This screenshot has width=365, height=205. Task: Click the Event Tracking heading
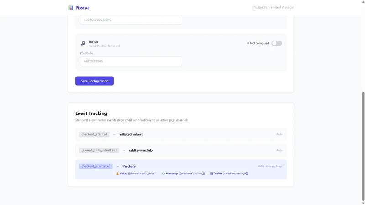pyautogui.click(x=91, y=113)
